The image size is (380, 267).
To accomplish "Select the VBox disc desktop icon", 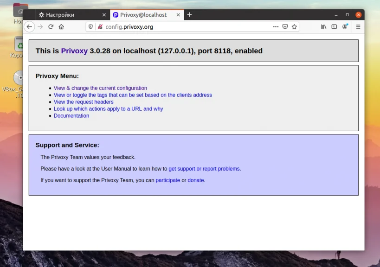I will (13, 84).
